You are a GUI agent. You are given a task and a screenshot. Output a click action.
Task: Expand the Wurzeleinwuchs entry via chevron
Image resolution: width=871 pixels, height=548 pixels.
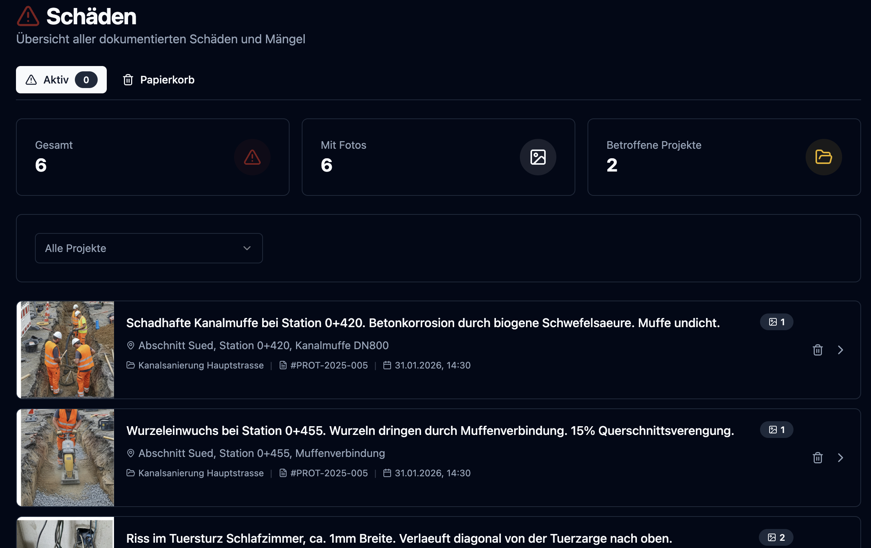840,458
